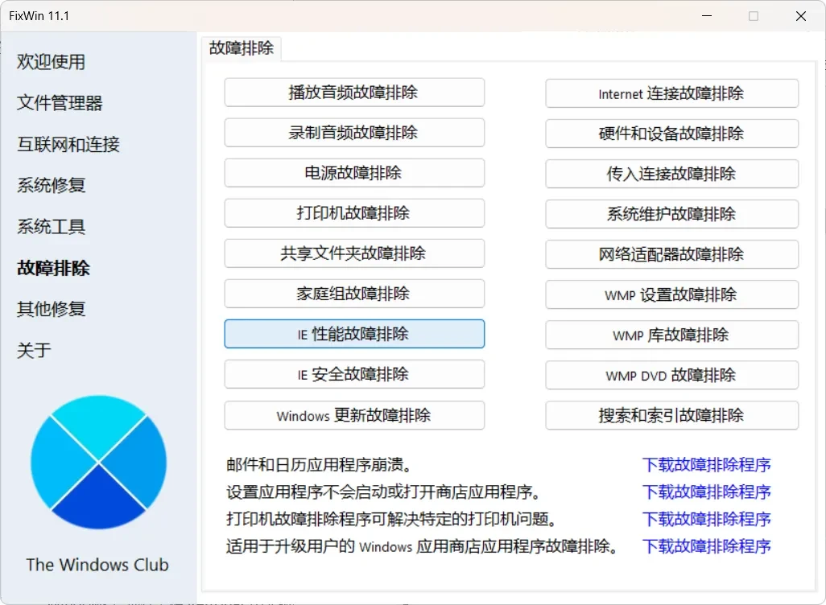
Task: Close the FixWin 11.1 window
Action: (x=801, y=16)
